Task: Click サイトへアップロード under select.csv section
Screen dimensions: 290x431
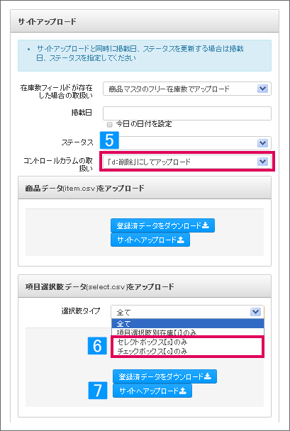Action: [x=152, y=391]
